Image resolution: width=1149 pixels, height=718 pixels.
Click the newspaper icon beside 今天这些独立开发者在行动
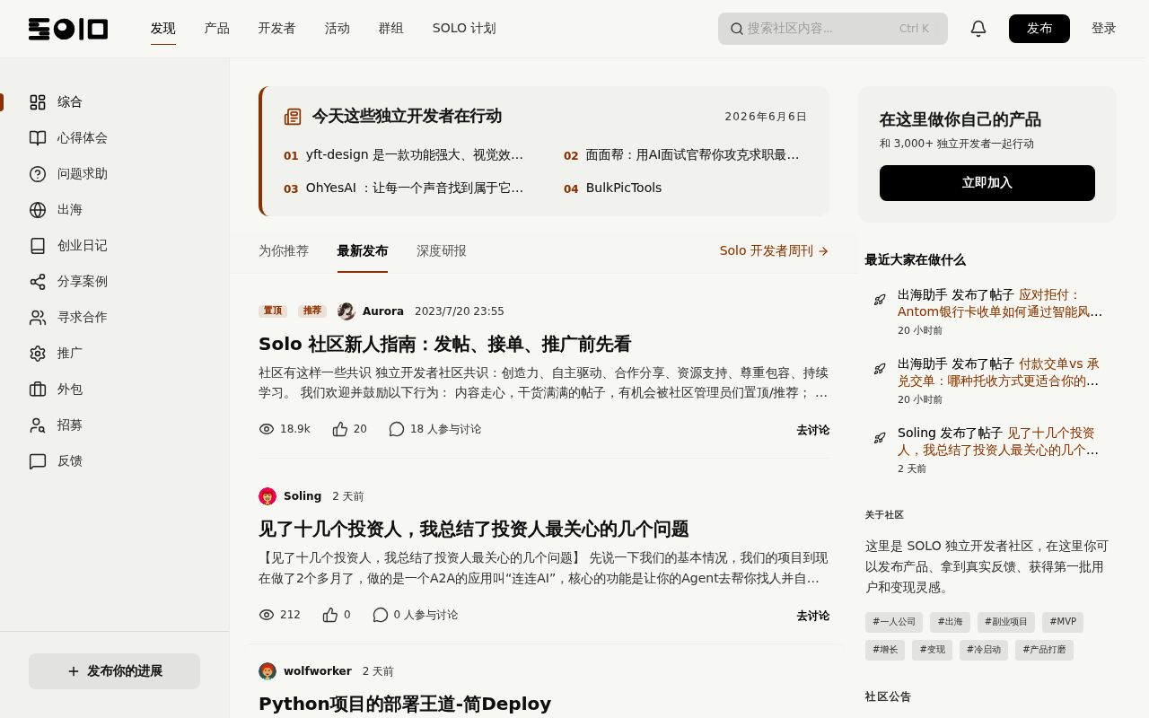[293, 117]
